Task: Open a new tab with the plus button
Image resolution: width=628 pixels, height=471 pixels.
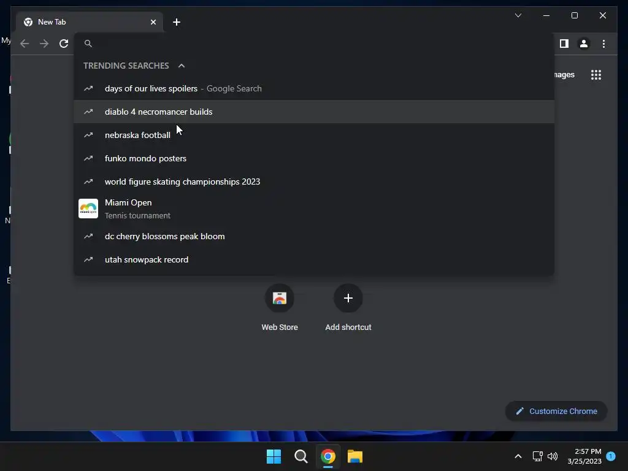Action: (177, 22)
